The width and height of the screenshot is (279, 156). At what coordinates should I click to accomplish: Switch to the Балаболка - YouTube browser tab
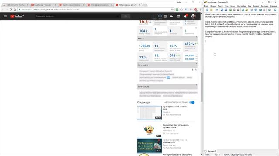pos(44,5)
